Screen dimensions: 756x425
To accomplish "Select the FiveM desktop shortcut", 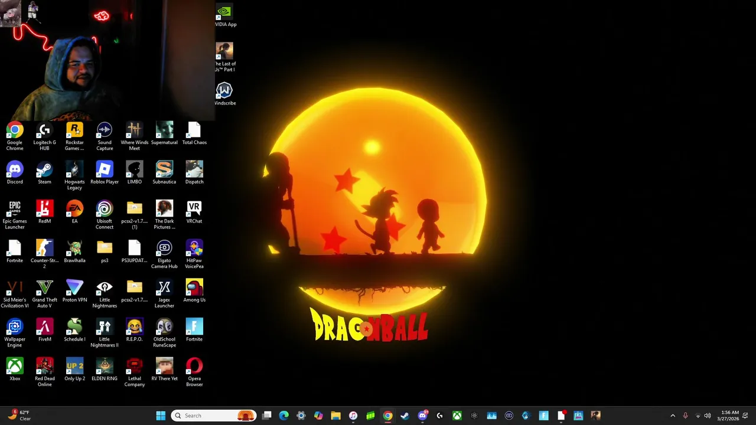I will pos(44,331).
